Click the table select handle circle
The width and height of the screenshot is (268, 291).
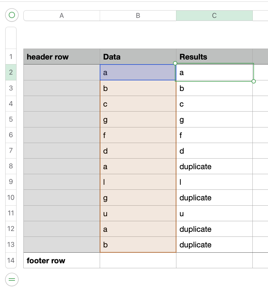[12, 15]
